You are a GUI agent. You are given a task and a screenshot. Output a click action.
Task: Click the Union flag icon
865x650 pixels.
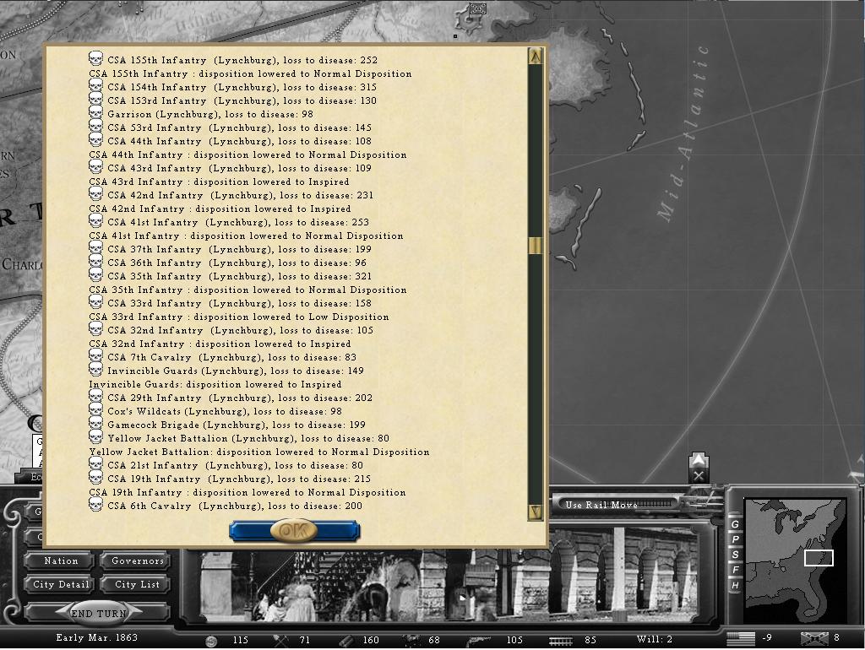tap(740, 638)
